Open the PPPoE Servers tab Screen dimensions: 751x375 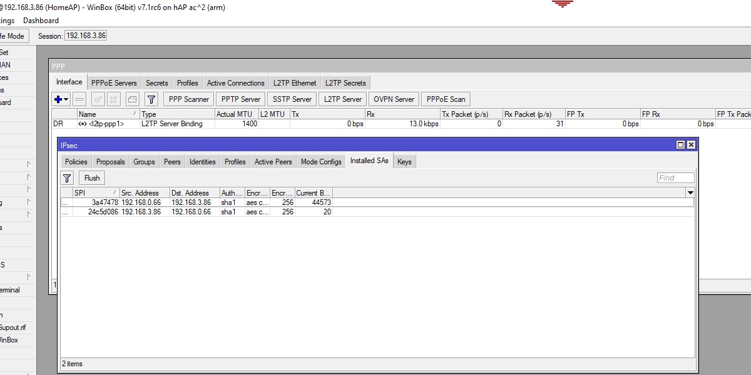click(x=114, y=82)
